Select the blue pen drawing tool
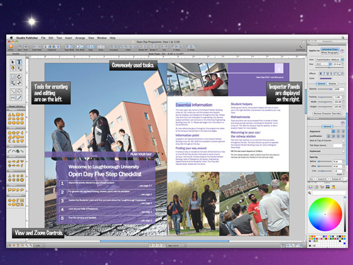Screen dimensions: 353x265 click(x=19, y=98)
